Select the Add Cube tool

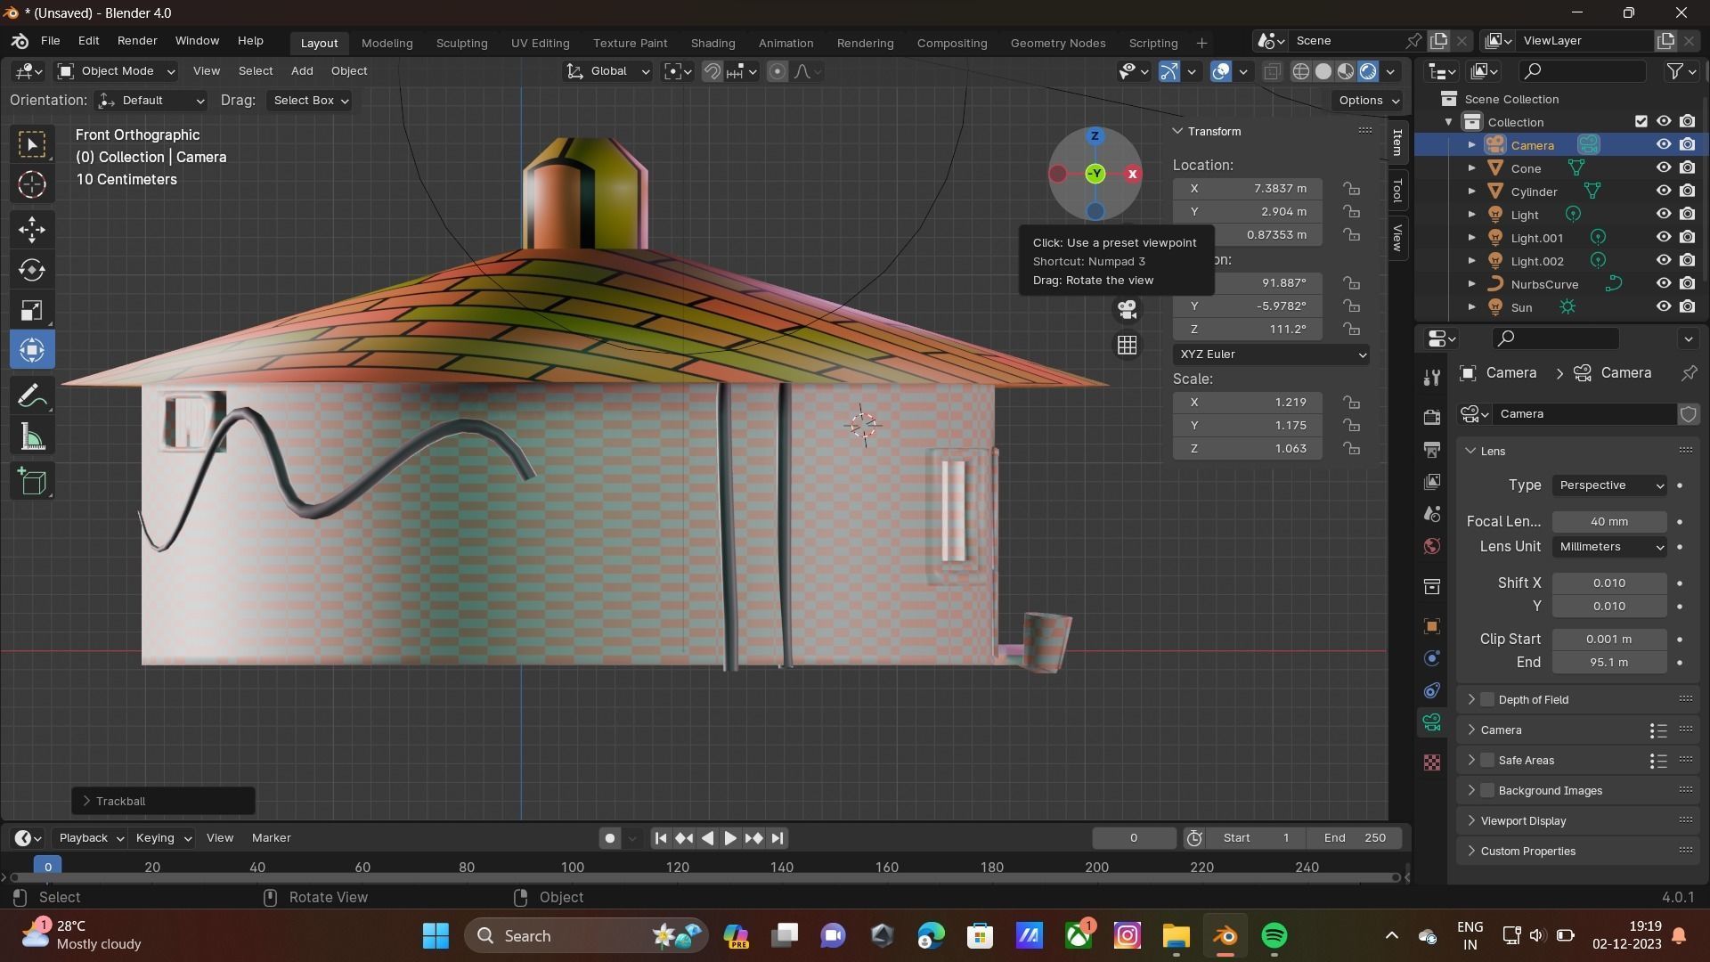point(32,482)
